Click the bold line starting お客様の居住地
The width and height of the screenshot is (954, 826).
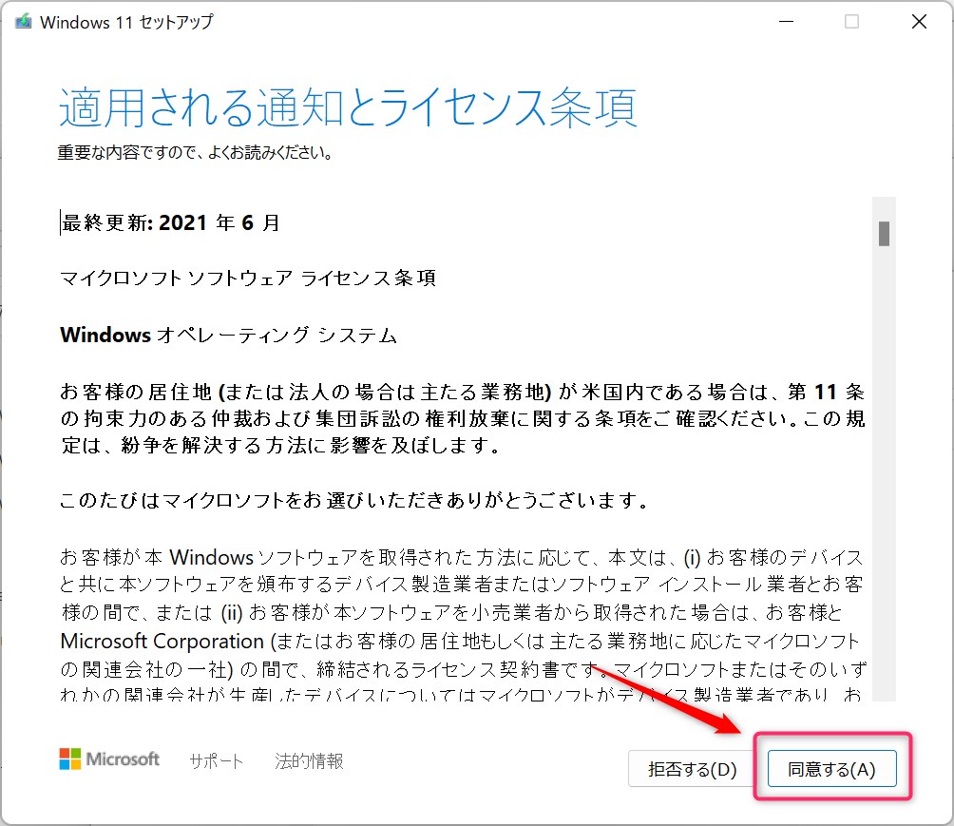pyautogui.click(x=463, y=392)
